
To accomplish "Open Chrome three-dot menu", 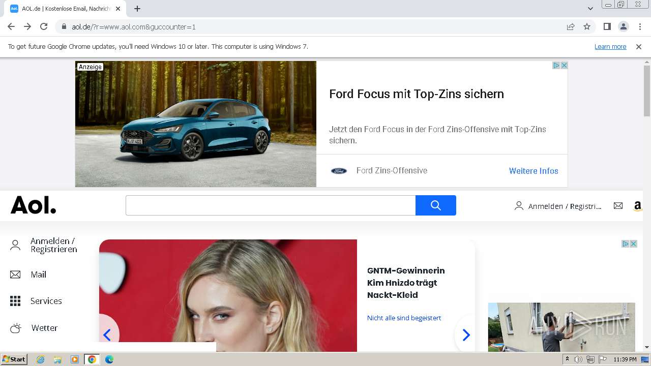I will [x=640, y=26].
